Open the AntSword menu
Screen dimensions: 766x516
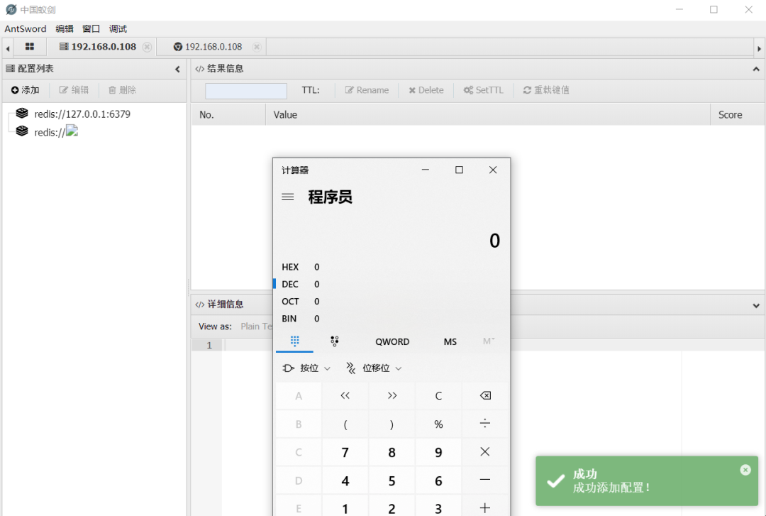click(26, 29)
